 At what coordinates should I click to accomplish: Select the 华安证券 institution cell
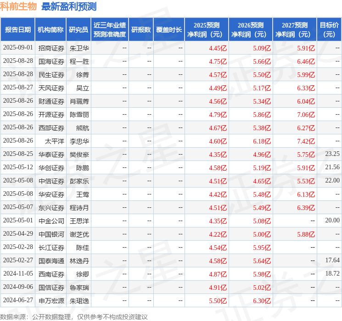pos(51,194)
